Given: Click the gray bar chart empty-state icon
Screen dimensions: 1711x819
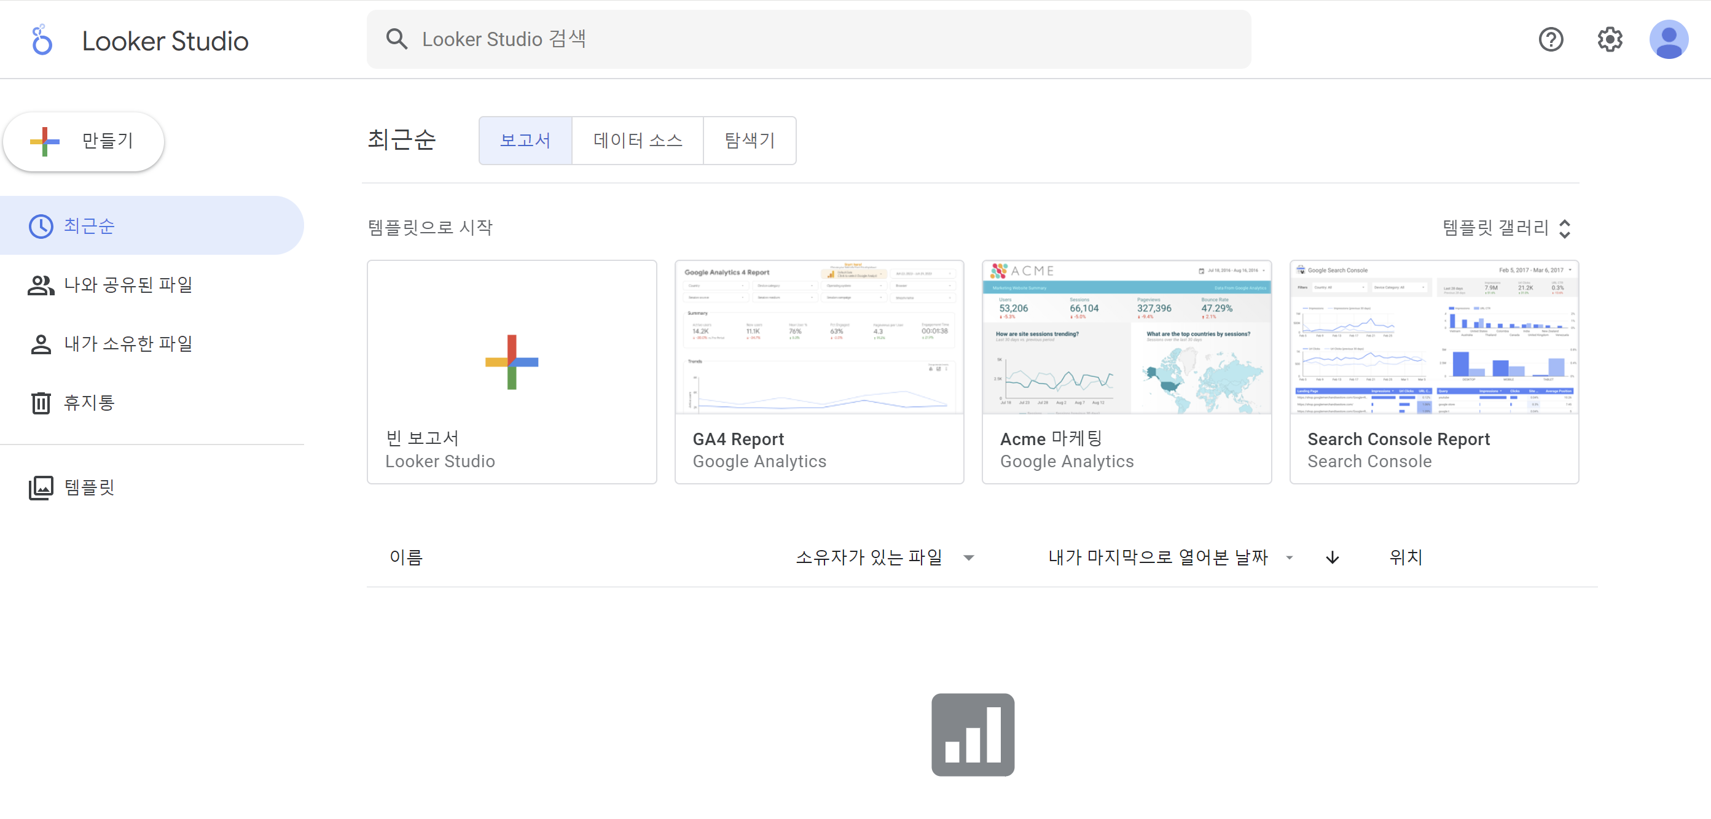Looking at the screenshot, I should pyautogui.click(x=973, y=735).
